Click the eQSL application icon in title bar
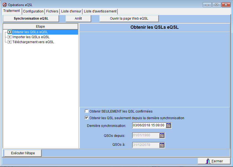Viewport: 233px width, 167px height. tap(4, 5)
